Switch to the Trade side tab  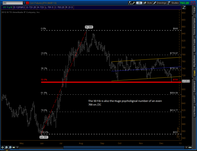tap(194, 10)
